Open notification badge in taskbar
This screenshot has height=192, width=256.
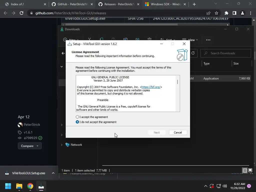(249, 186)
